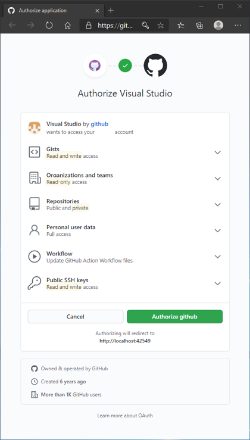
Task: Click the Gists title text
Action: click(53, 149)
